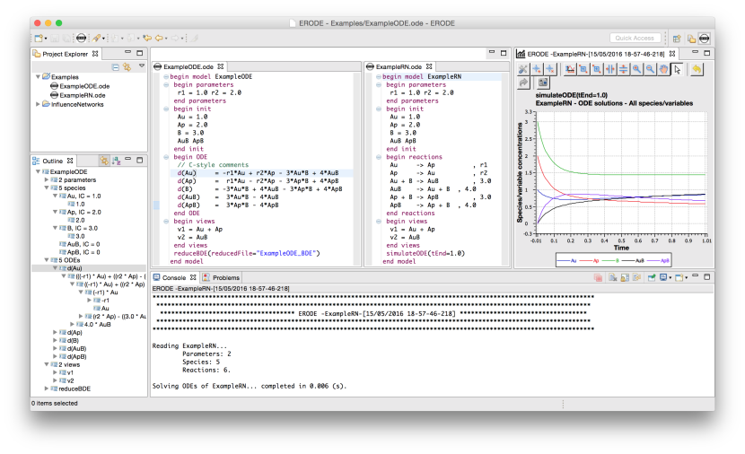Minimize the Outline view panel
Screen dimensions: 745x454
pos(127,160)
